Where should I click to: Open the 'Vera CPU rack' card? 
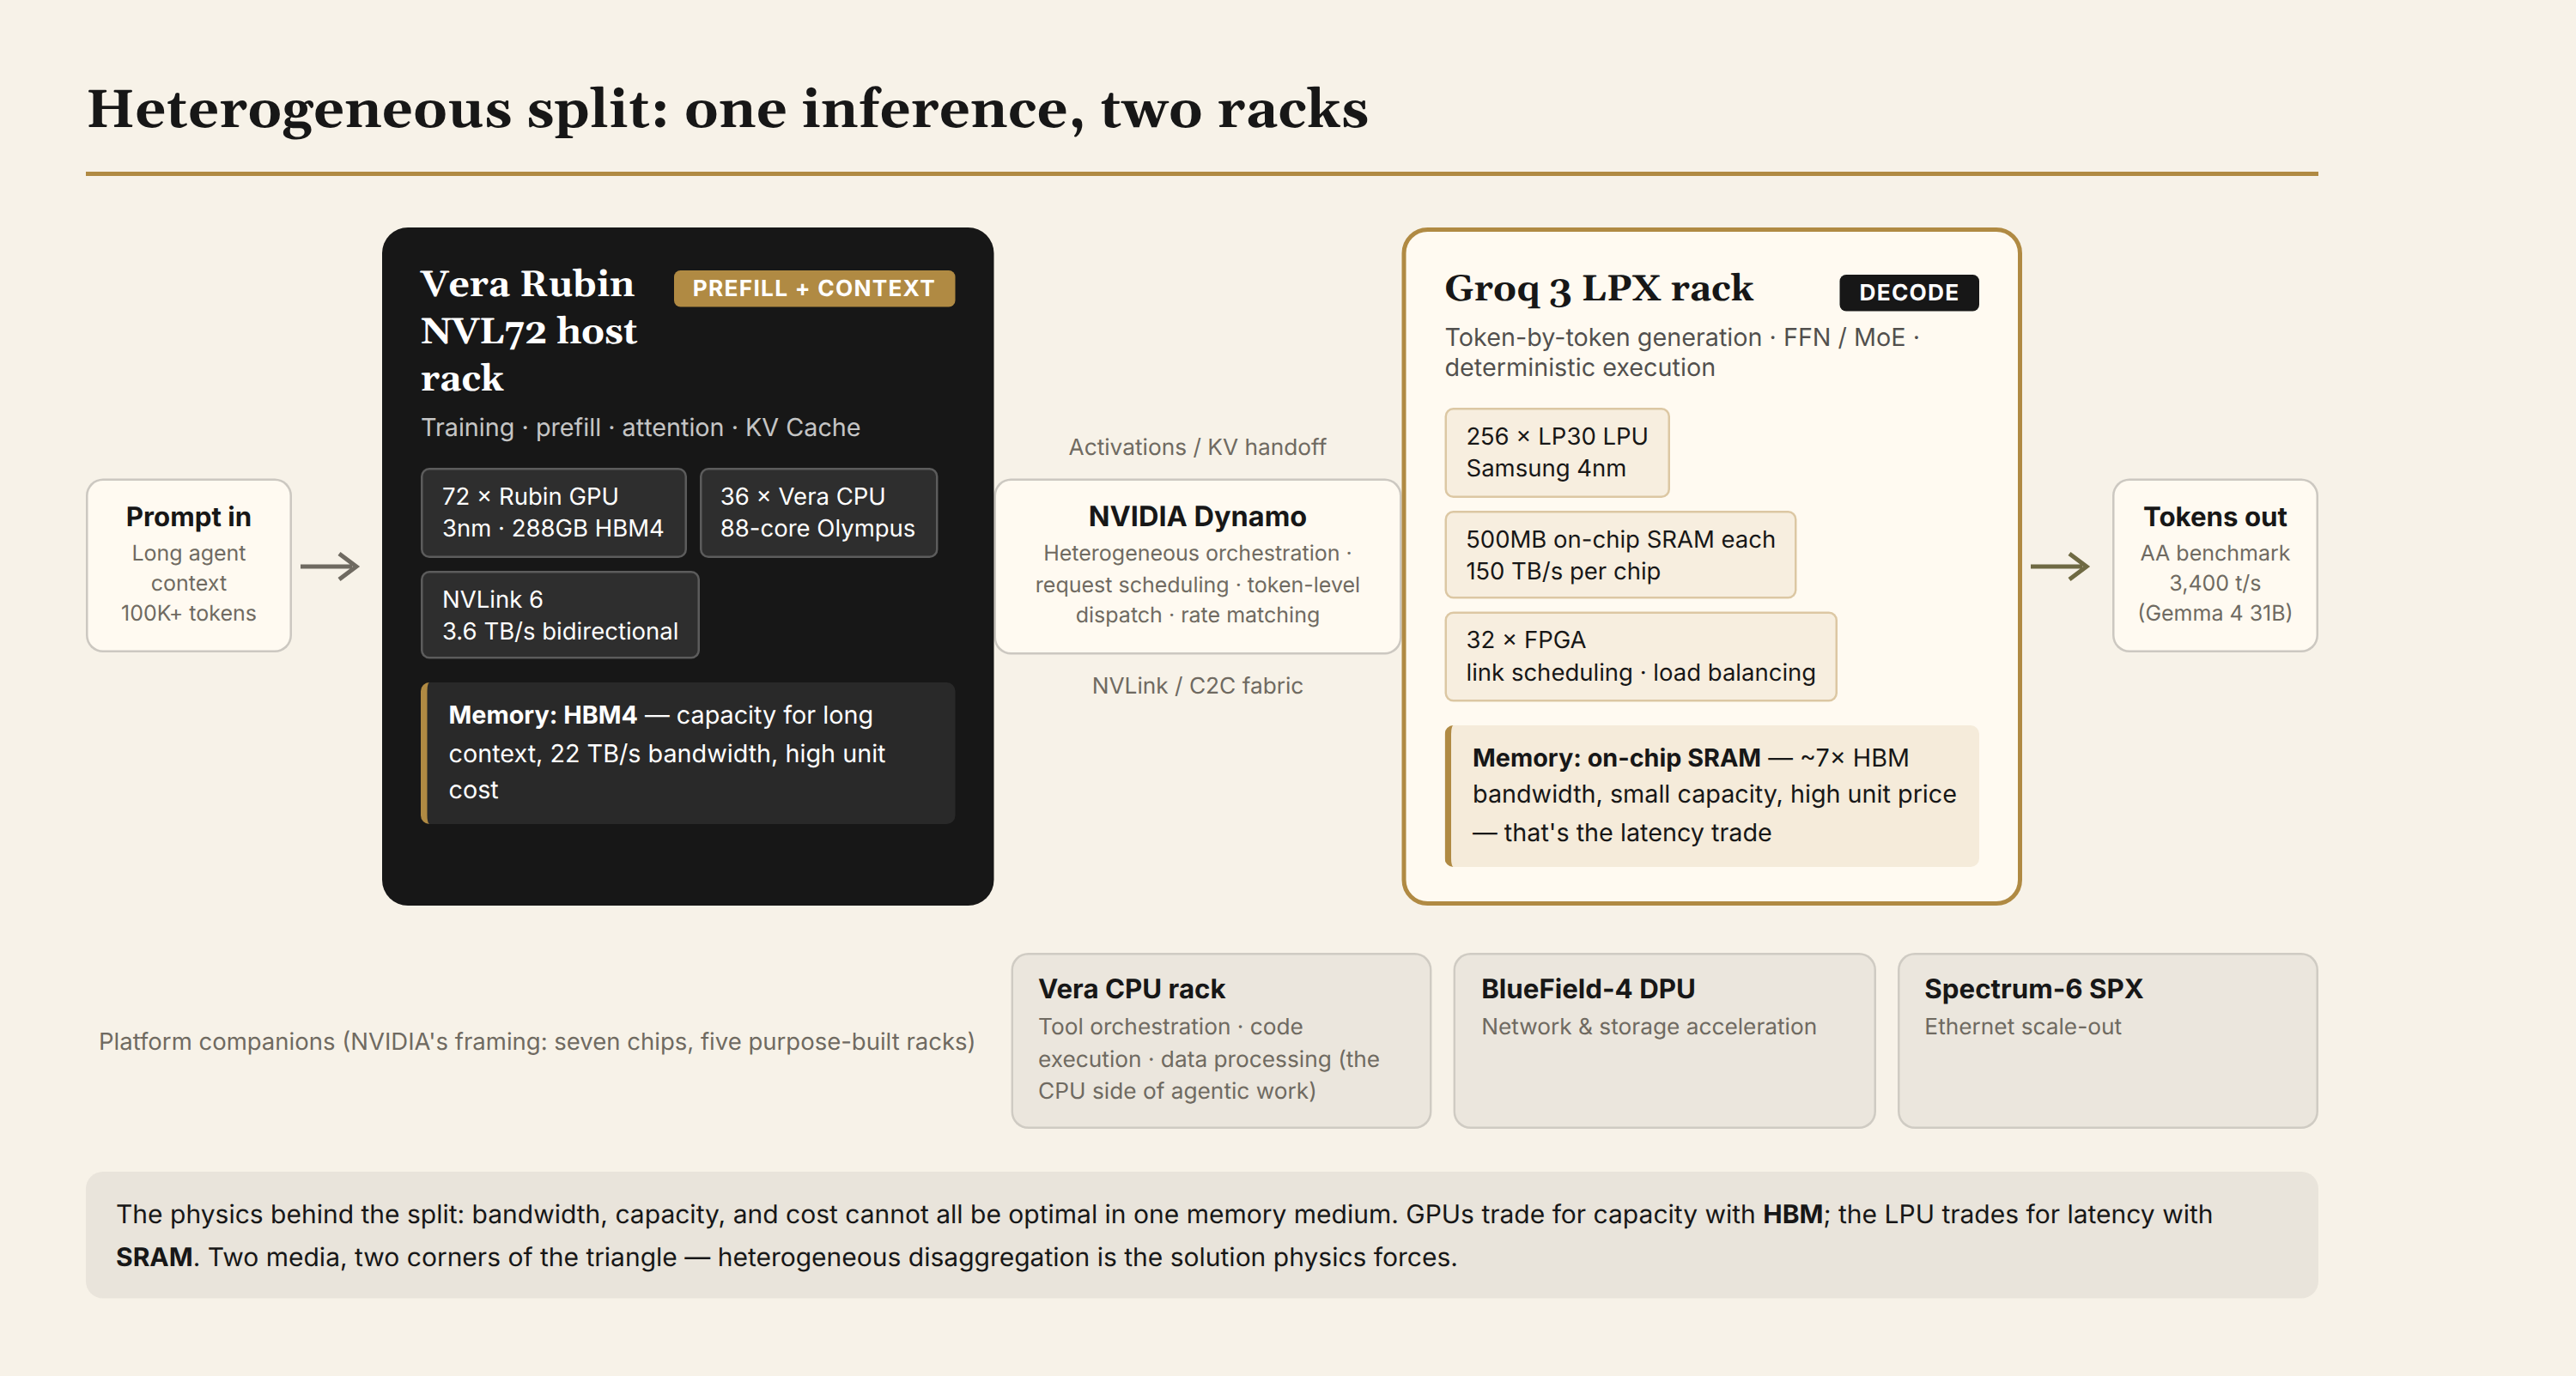click(1221, 1040)
